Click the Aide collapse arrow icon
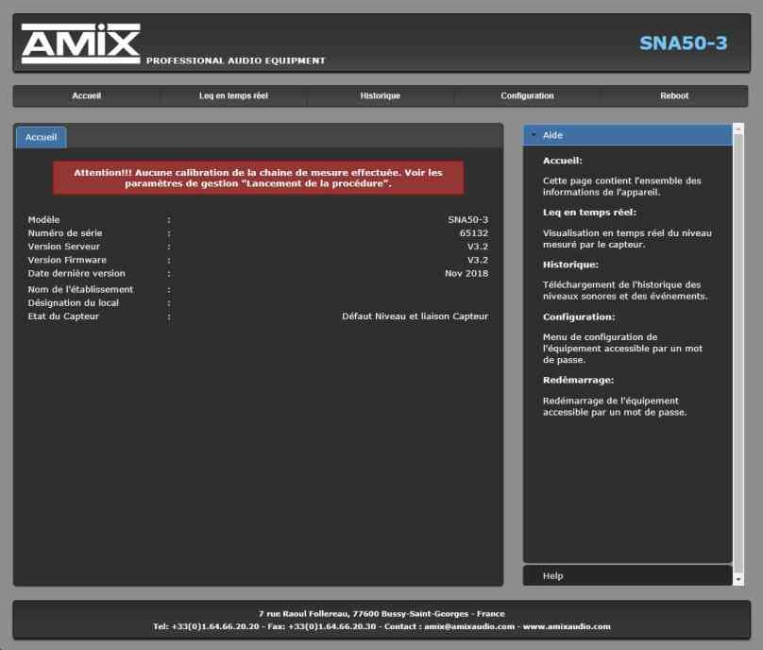The width and height of the screenshot is (763, 650). point(534,135)
